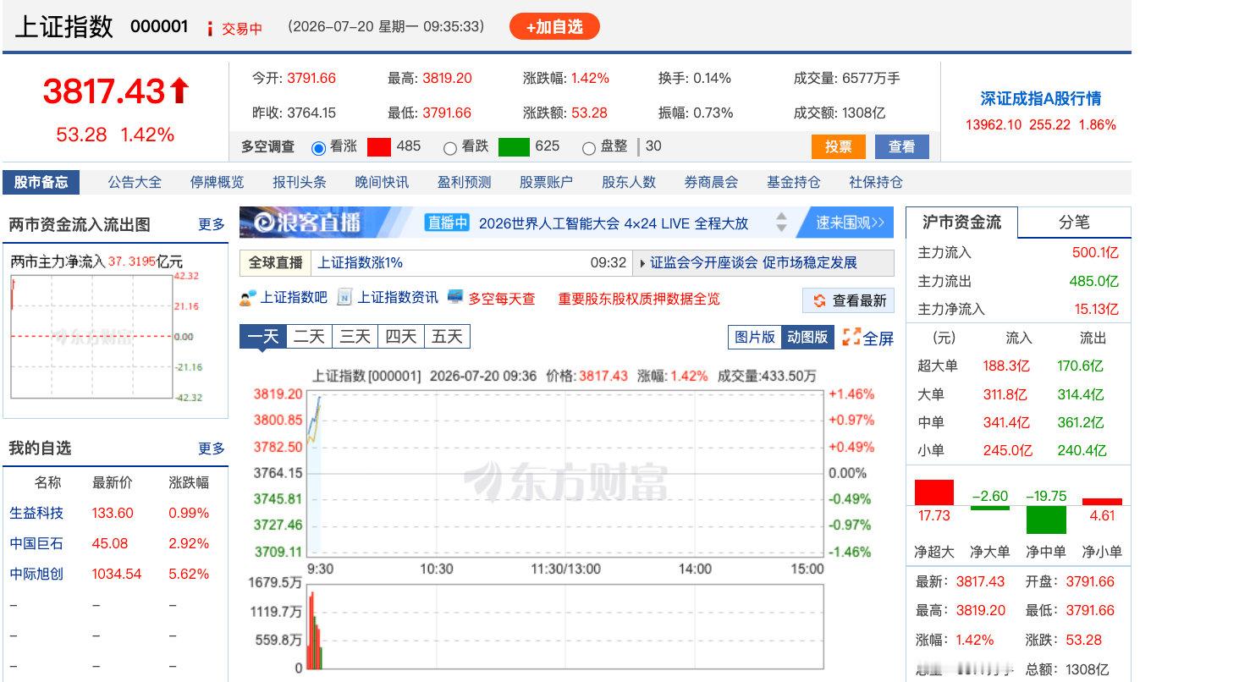Click the red up arrow beside 3817.43
Screen dimensions: 1239x682
179,91
